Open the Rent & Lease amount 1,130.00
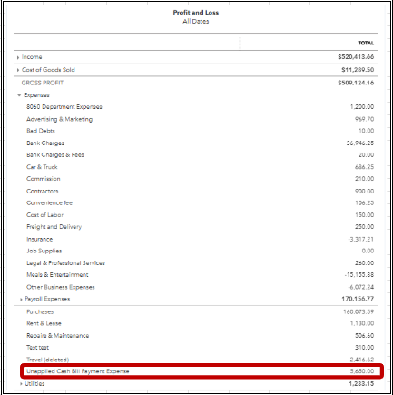 (362, 323)
